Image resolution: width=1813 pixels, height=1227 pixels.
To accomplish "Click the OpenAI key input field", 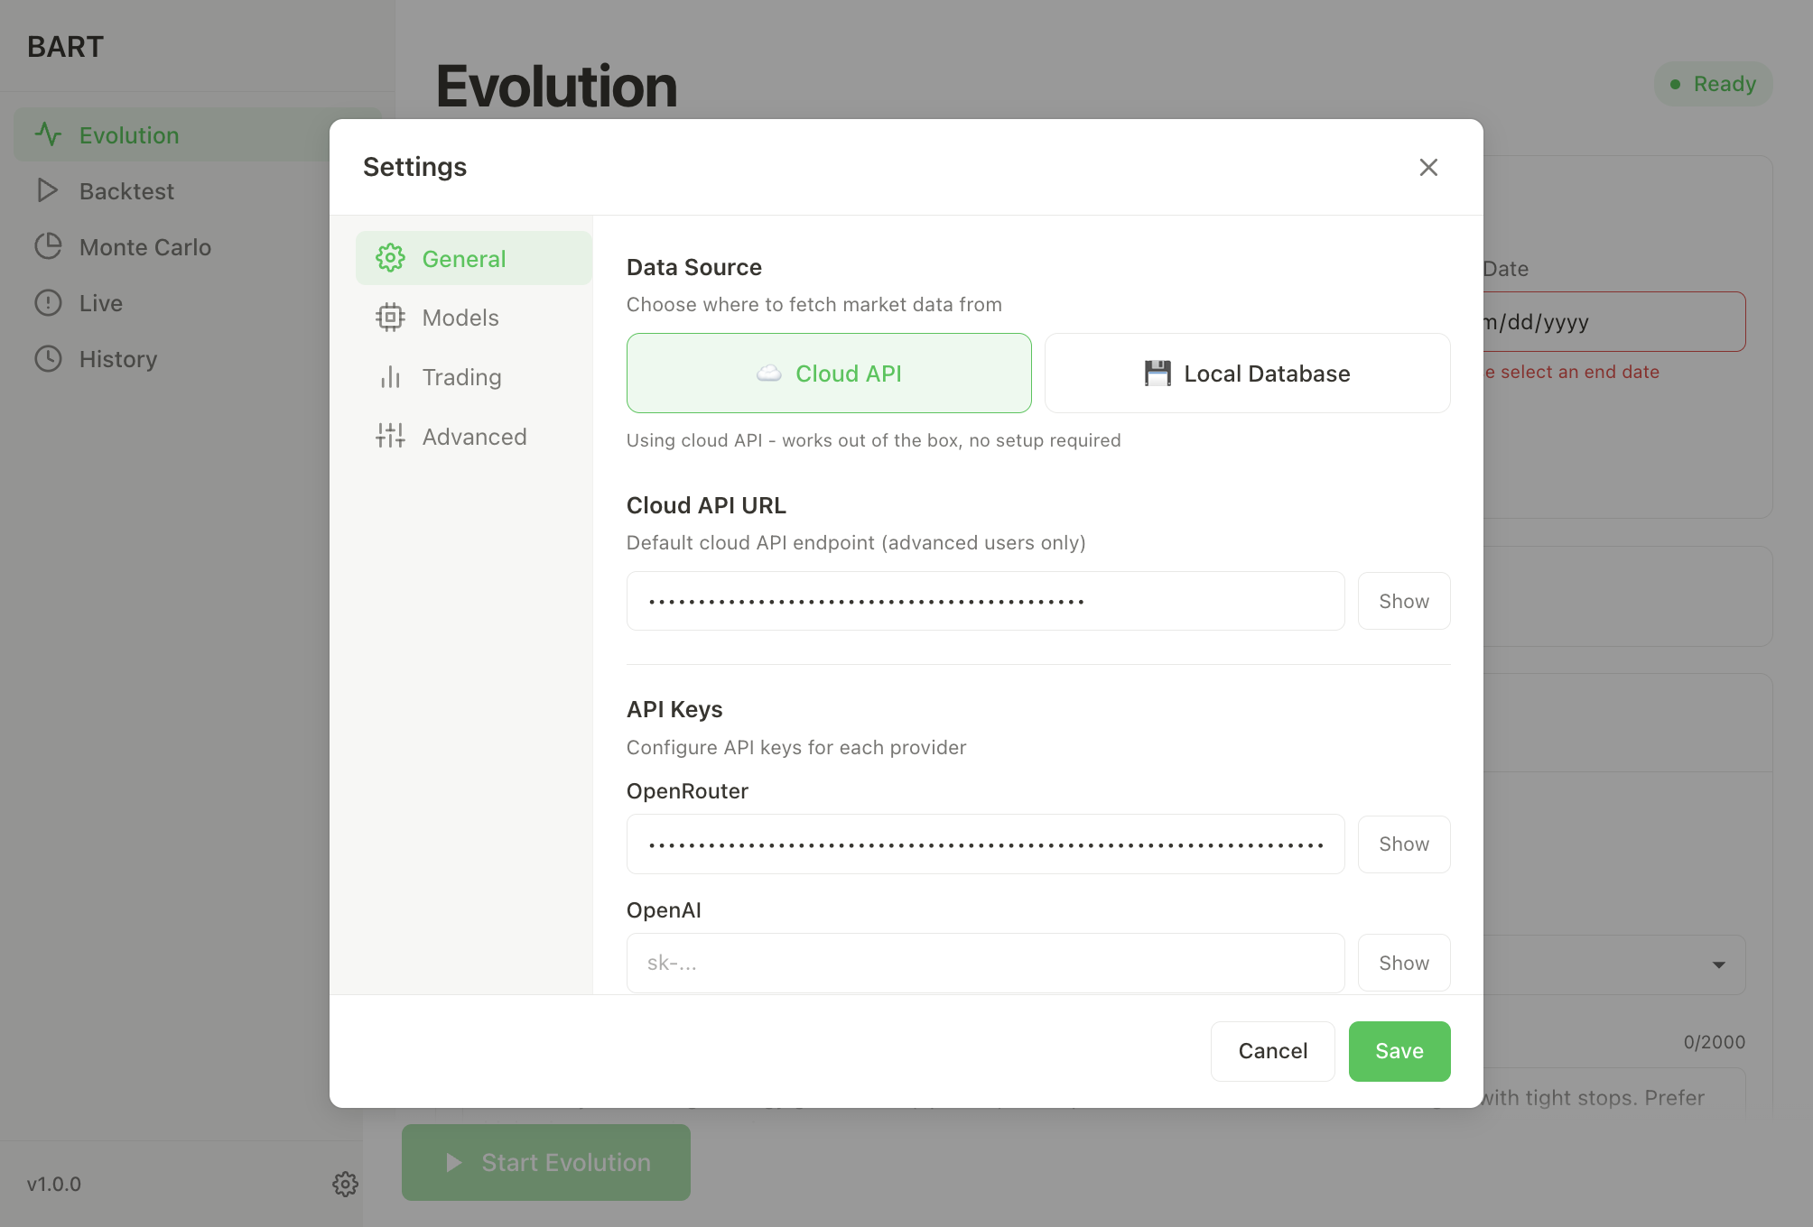I will point(984,963).
